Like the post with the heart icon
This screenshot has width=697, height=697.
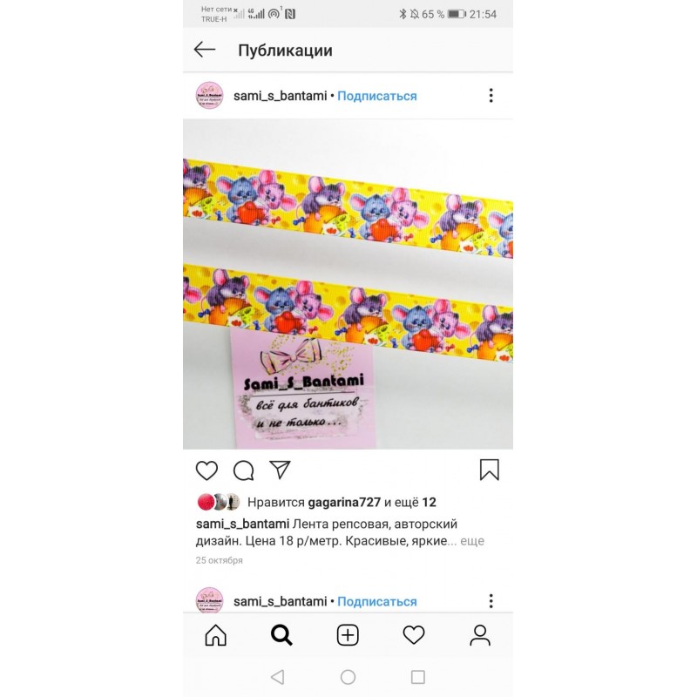(x=206, y=470)
